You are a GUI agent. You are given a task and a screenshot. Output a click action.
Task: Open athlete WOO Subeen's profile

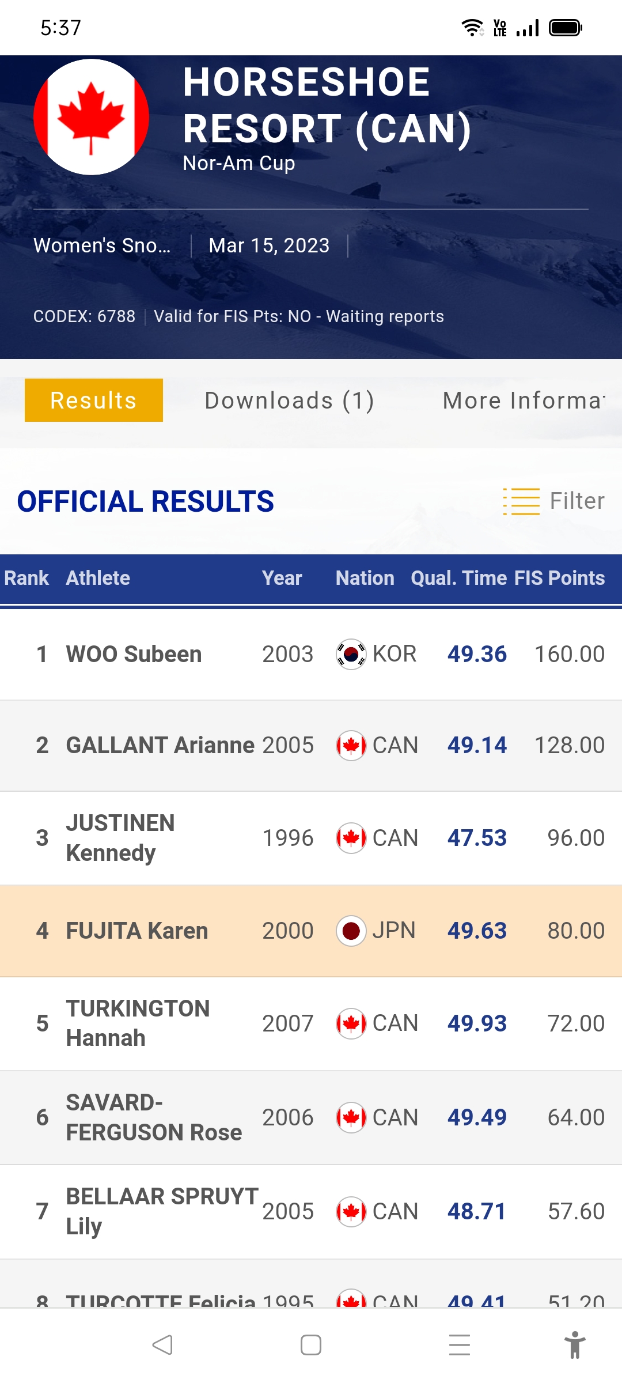click(x=134, y=654)
